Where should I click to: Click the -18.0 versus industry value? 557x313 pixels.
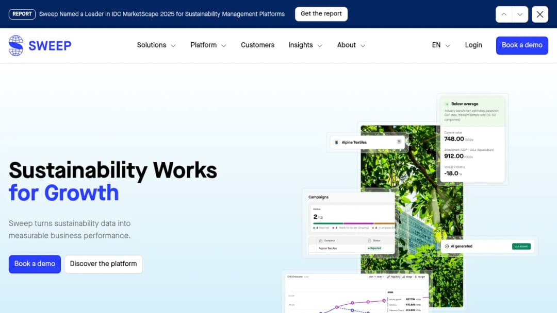pos(451,173)
